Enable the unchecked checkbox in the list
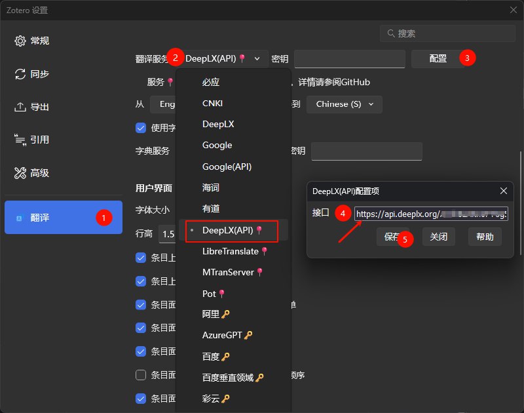524x413 pixels. (140, 375)
